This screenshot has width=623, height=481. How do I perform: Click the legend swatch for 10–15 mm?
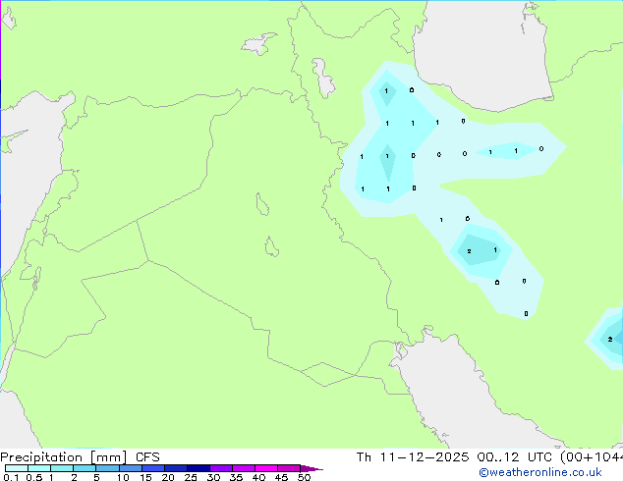coord(131,468)
